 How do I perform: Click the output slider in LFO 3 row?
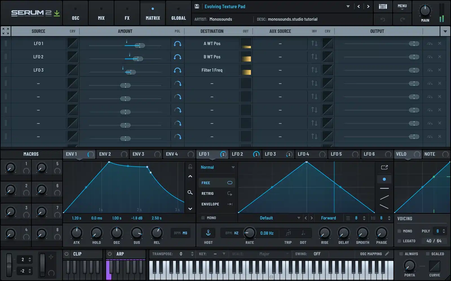[x=414, y=70]
